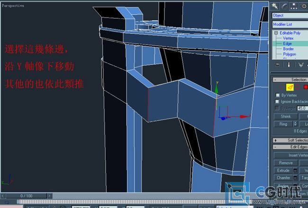Open Chamfer settings box icon

pos(295,178)
